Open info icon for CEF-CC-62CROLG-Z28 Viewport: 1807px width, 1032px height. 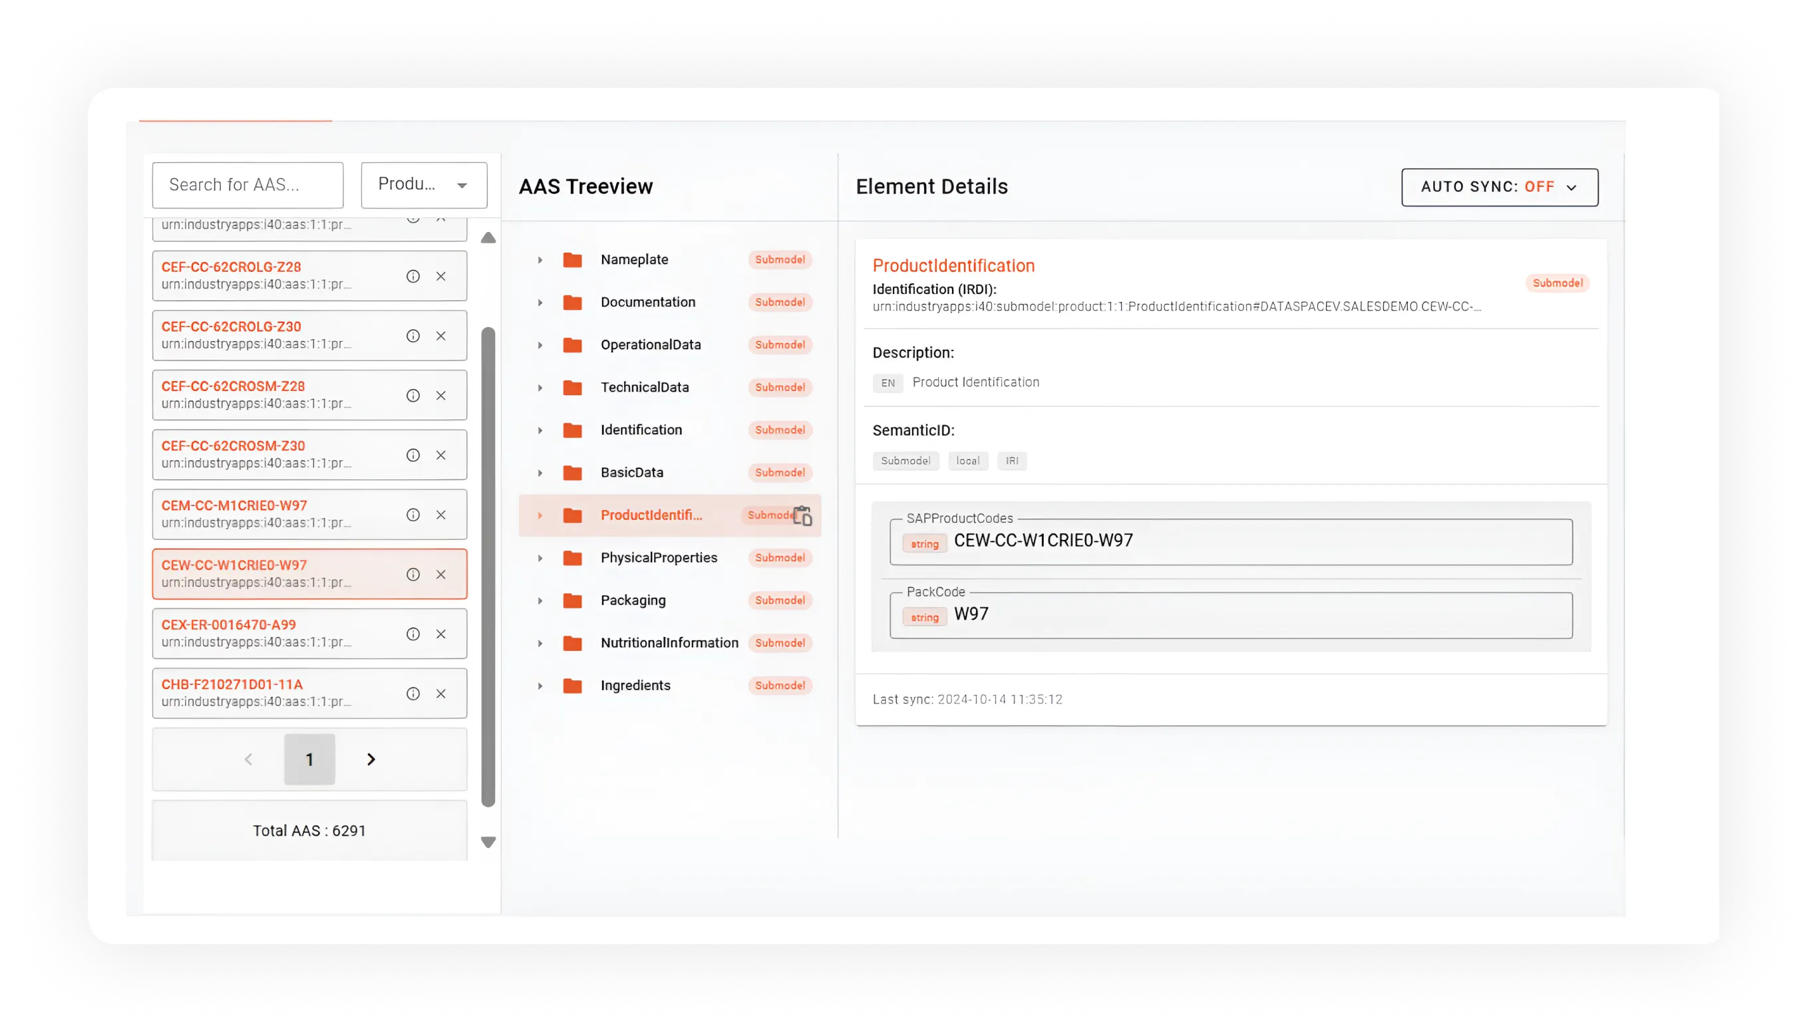pyautogui.click(x=412, y=277)
